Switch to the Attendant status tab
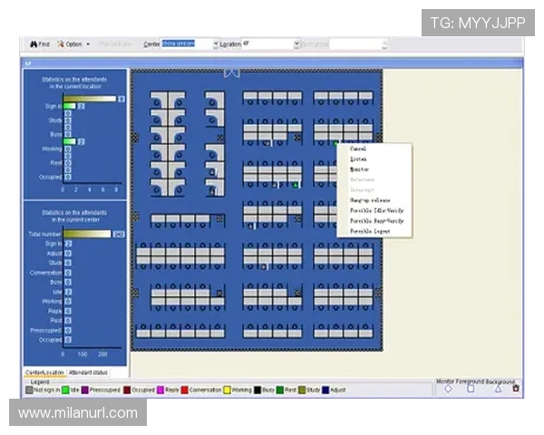 point(89,372)
